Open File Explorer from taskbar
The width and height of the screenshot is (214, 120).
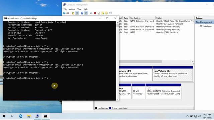pos(29,116)
